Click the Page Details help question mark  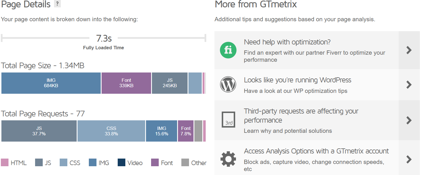(58, 4)
